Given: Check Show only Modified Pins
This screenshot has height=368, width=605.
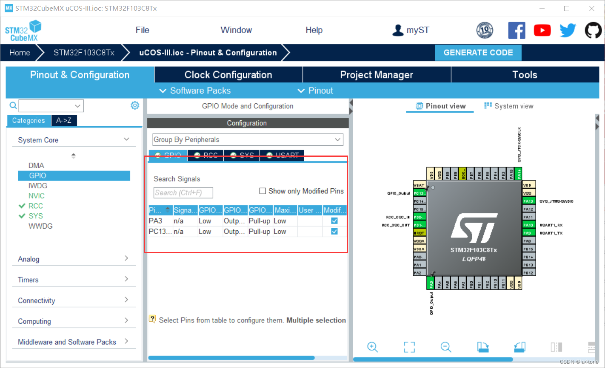Looking at the screenshot, I should [x=263, y=191].
